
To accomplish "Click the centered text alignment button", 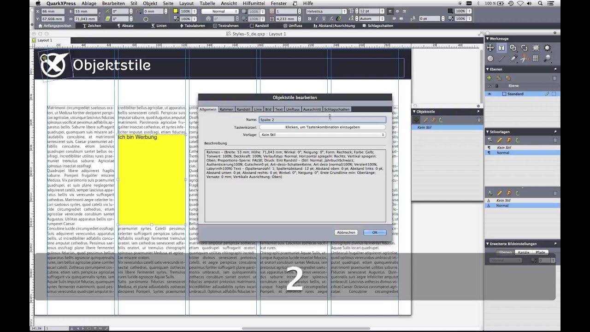I will click(x=397, y=11).
